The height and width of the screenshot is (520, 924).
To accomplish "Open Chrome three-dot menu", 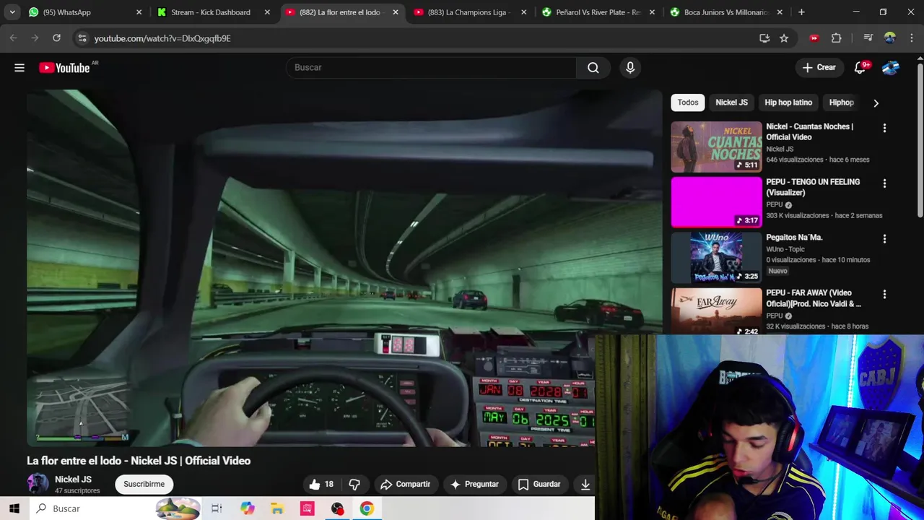I will 911,38.
